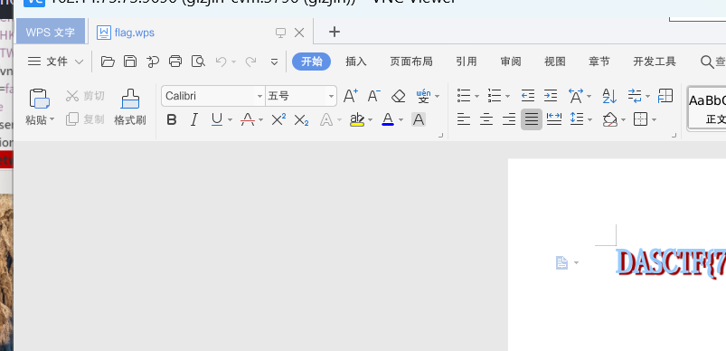Apply distributed alignment
The height and width of the screenshot is (351, 726).
click(x=554, y=119)
